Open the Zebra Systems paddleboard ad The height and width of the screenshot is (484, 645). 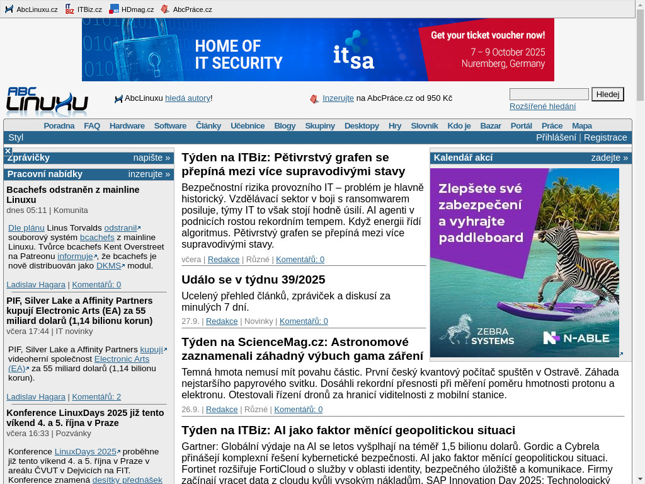click(525, 263)
